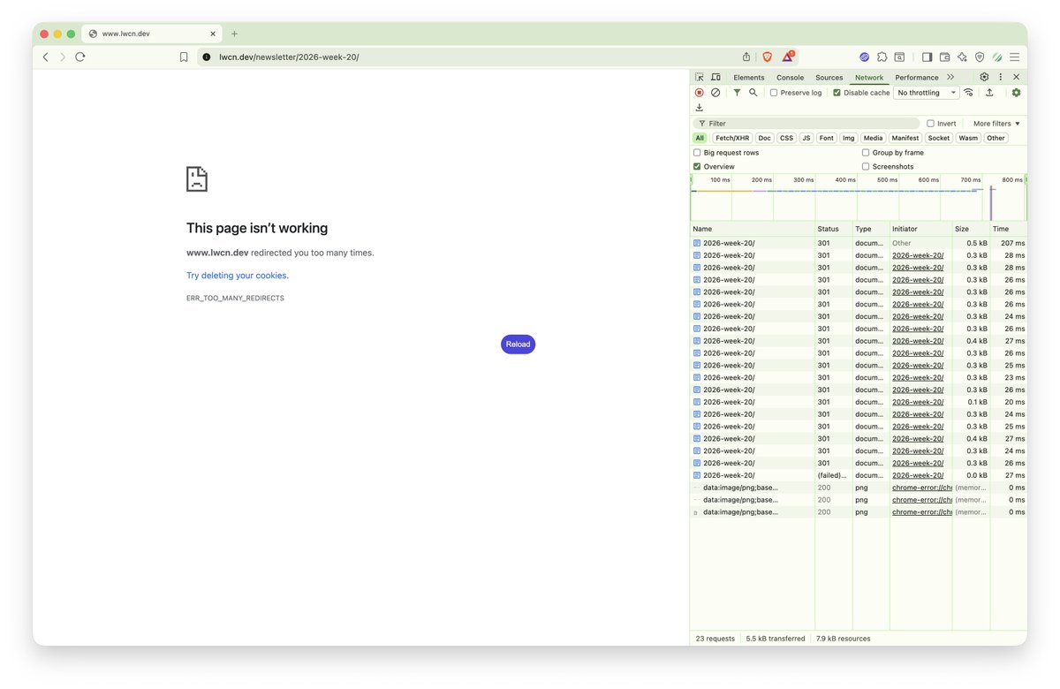Open the Brave Wallet icon
This screenshot has width=1060, height=689.
click(x=944, y=57)
